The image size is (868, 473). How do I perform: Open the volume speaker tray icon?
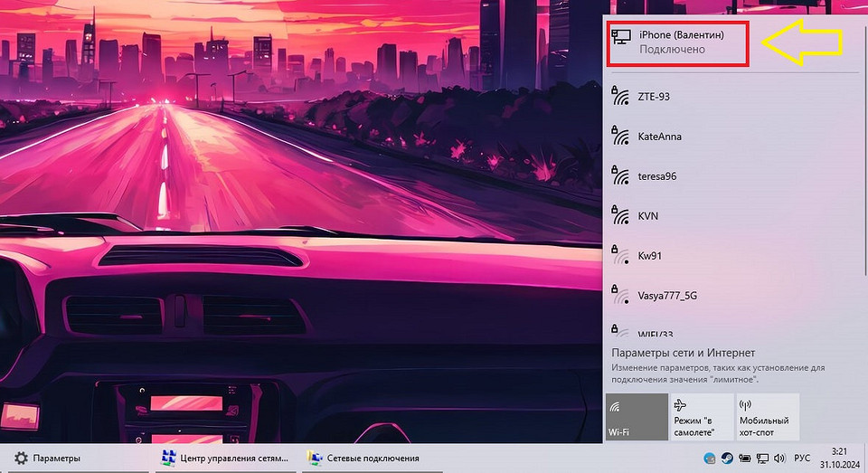pyautogui.click(x=778, y=459)
